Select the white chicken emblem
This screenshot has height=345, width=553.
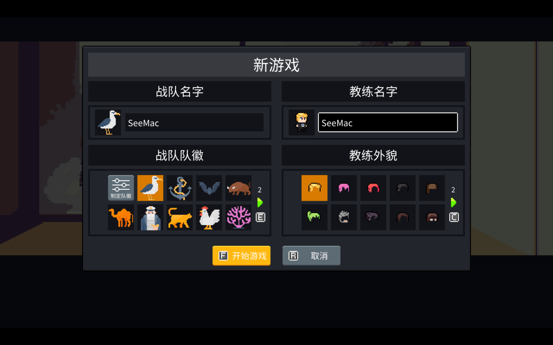tap(209, 217)
